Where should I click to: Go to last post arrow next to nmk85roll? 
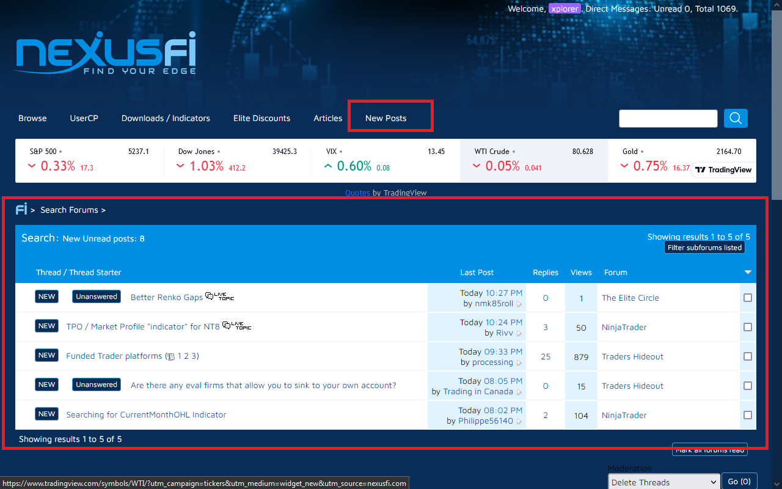[x=519, y=304]
